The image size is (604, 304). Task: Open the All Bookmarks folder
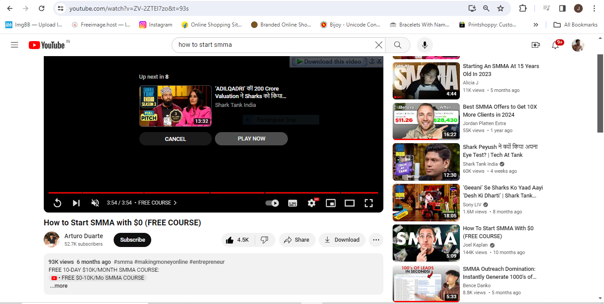[575, 25]
